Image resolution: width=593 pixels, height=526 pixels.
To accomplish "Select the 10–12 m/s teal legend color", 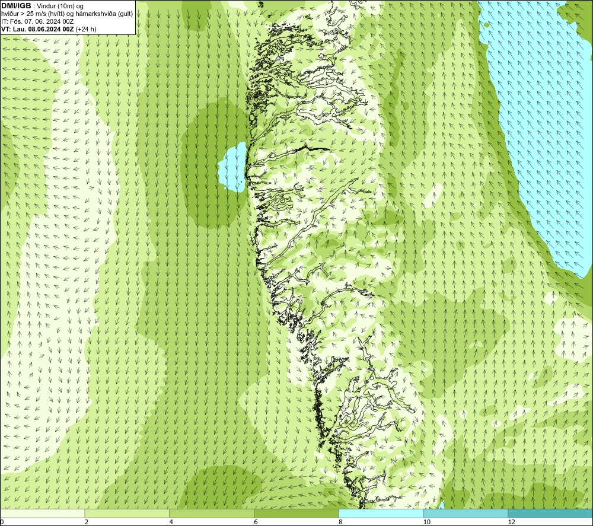I will (466, 513).
